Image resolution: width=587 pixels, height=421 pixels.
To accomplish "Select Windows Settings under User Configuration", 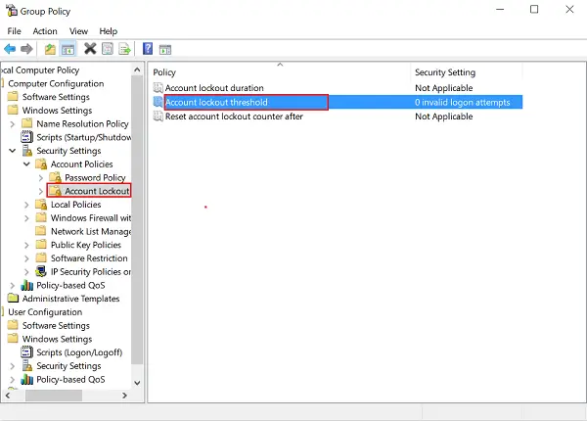I will pyautogui.click(x=57, y=339).
